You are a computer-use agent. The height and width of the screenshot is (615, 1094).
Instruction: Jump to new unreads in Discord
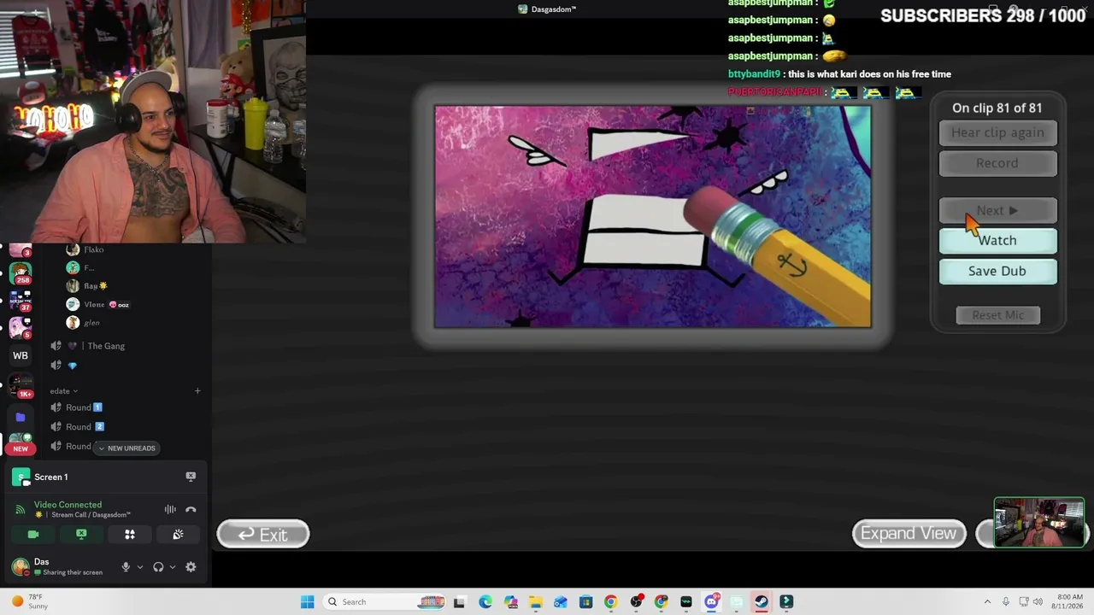pyautogui.click(x=126, y=448)
